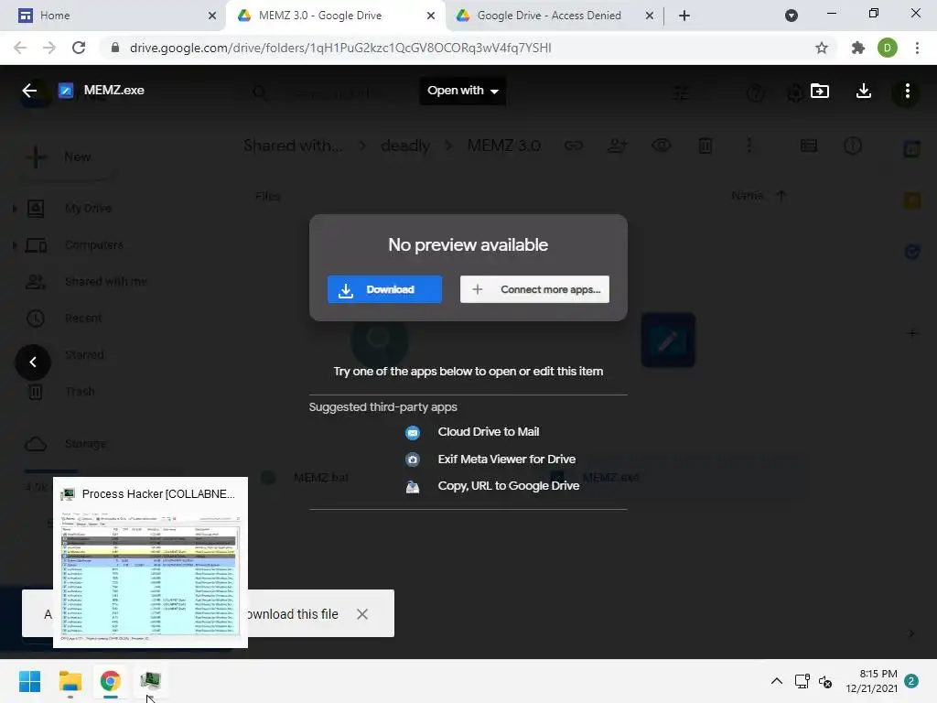Reload the current page
This screenshot has width=937, height=703.
point(79,48)
